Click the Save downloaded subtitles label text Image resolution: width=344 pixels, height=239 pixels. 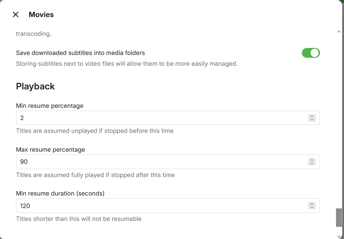pos(80,53)
